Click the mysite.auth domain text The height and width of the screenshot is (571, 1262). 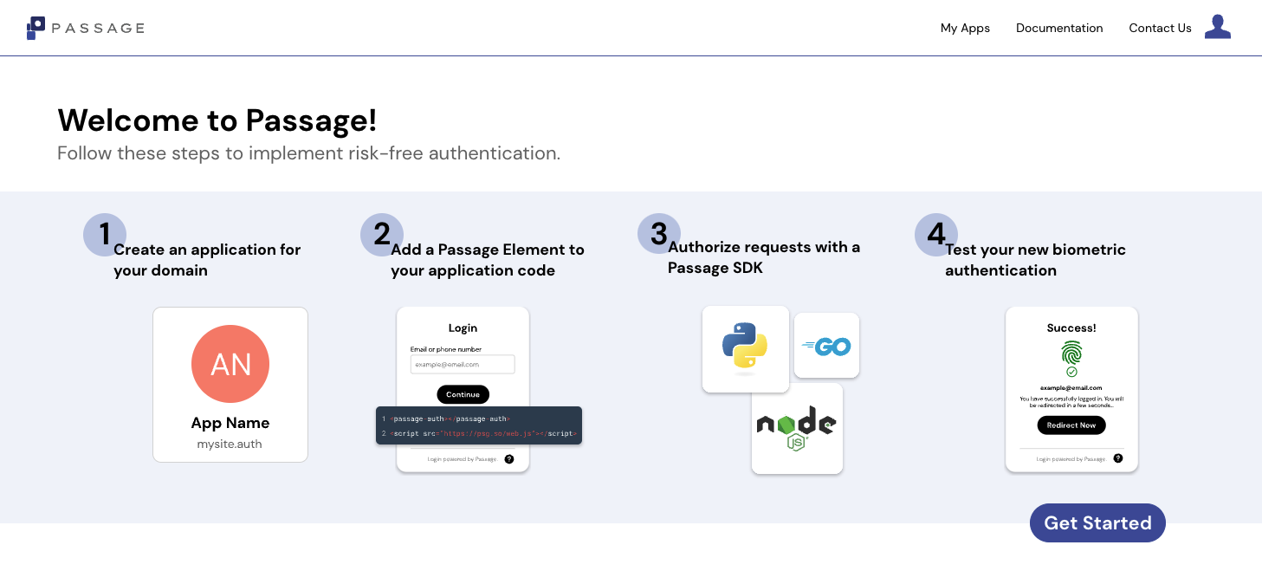coord(230,444)
